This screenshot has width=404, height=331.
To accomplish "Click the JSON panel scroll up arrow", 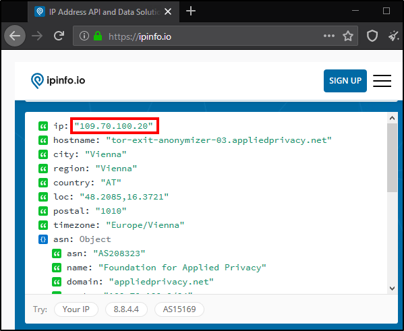I will coord(392,118).
